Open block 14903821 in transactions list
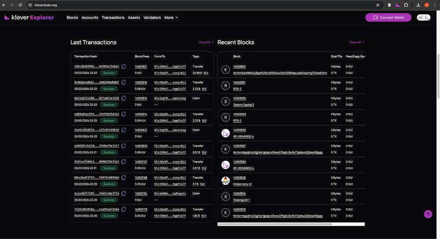The image size is (440, 239). tap(141, 66)
